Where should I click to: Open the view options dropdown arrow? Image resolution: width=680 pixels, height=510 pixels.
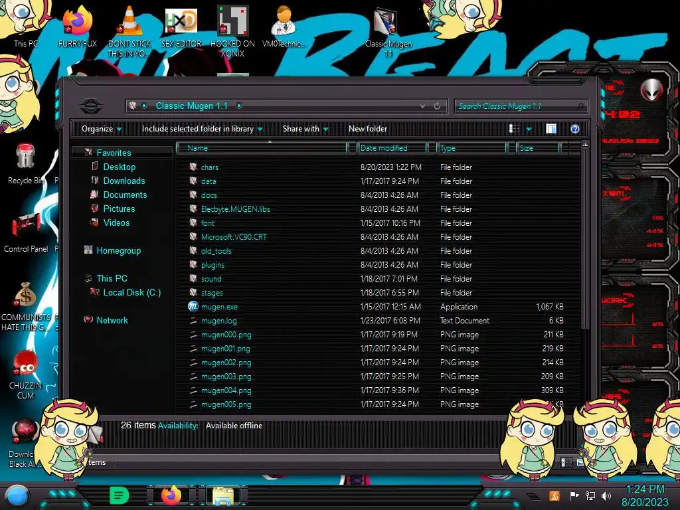[x=529, y=129]
